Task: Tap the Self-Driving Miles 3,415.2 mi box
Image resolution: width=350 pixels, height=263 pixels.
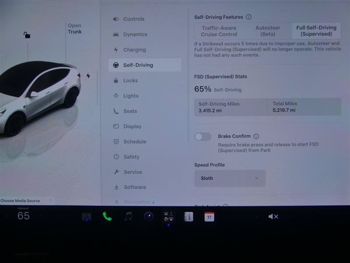Action: coord(231,107)
